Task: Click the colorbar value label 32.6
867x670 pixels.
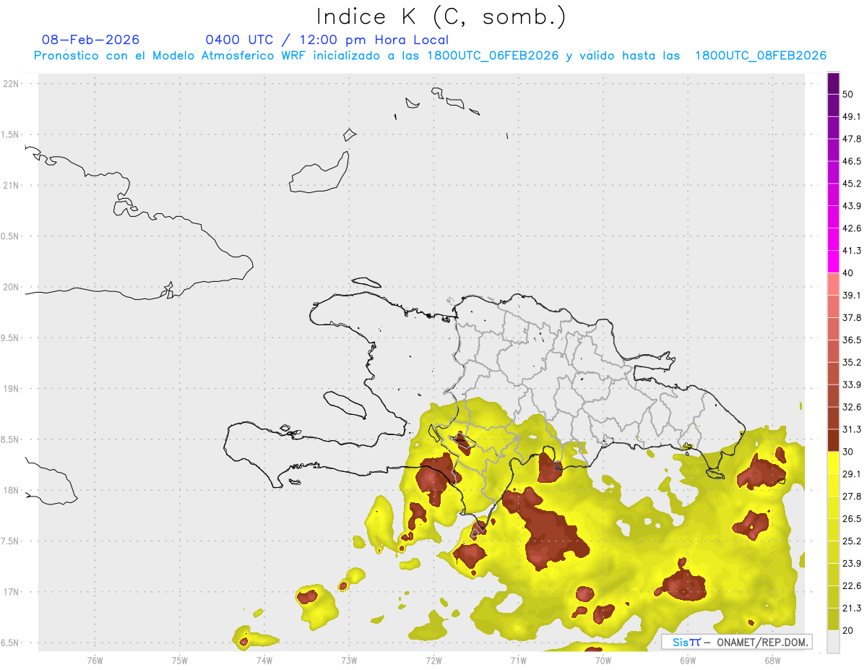Action: point(852,407)
